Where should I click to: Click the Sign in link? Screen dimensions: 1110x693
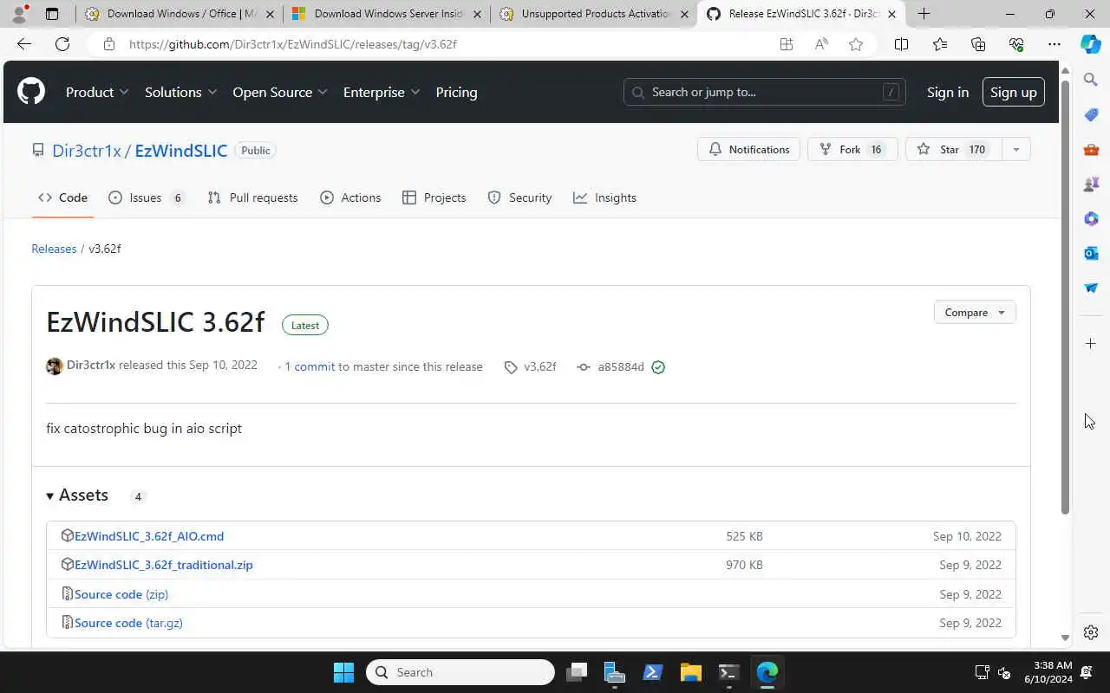[x=948, y=92]
